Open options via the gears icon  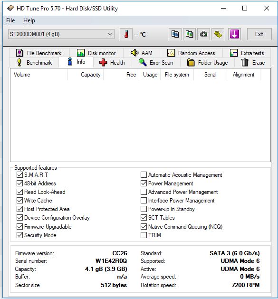pos(218,34)
